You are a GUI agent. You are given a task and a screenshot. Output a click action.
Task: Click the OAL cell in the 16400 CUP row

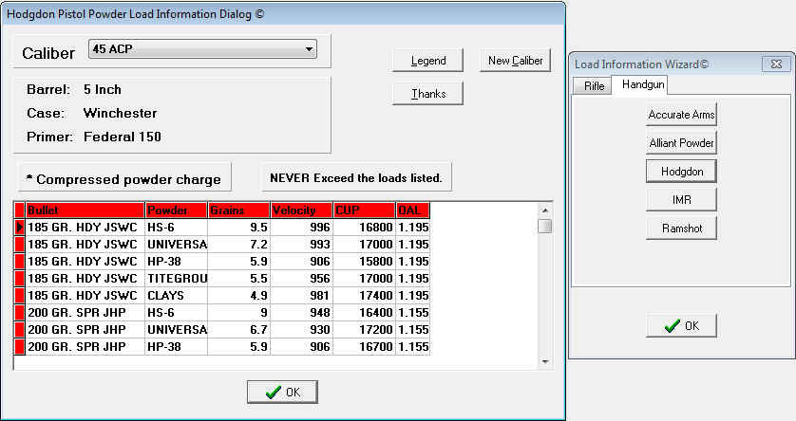(x=413, y=313)
